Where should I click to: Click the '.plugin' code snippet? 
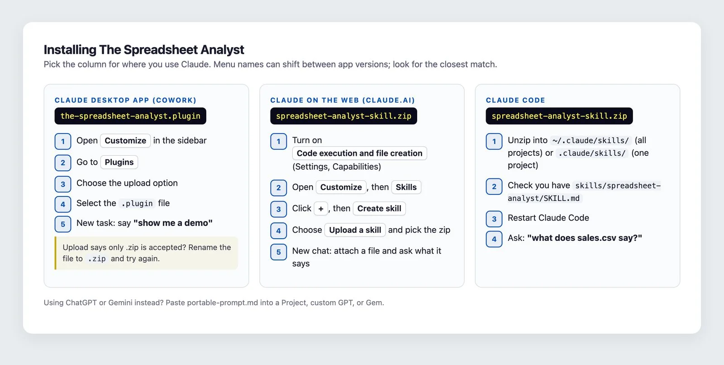click(137, 203)
